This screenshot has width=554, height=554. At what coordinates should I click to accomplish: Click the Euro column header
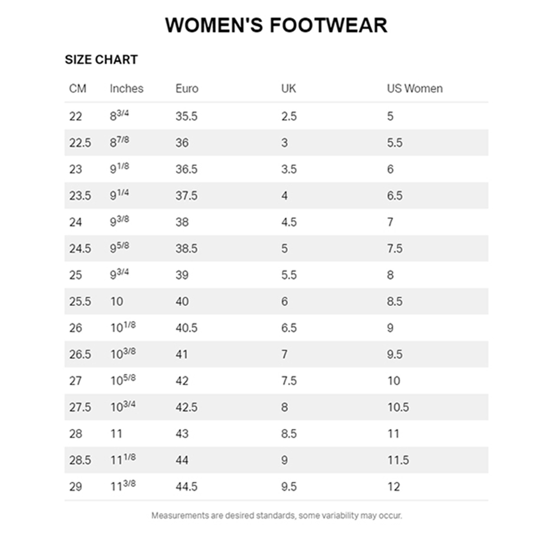(x=187, y=89)
